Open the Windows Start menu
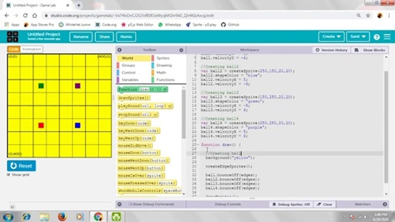Screen dimensions: 395x222 (8, 216)
